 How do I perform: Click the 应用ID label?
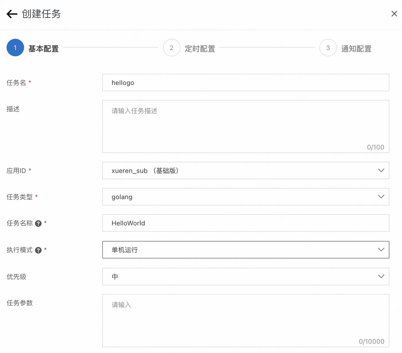[x=16, y=171]
